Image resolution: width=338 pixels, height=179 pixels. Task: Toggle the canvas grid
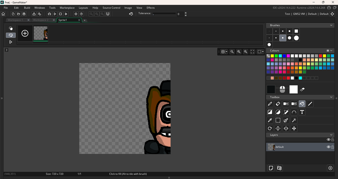pos(223,52)
